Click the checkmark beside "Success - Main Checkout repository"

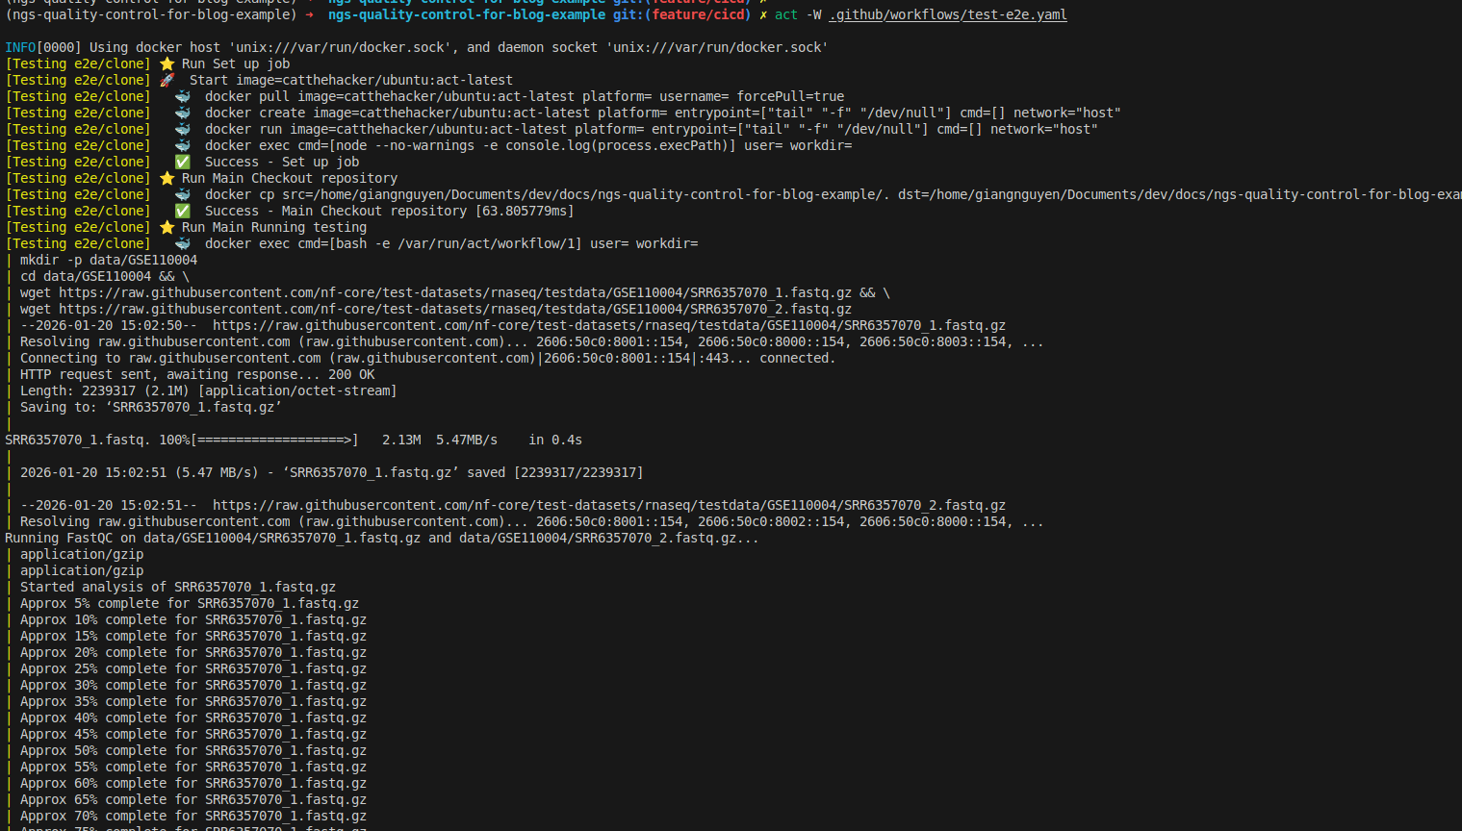coord(182,211)
